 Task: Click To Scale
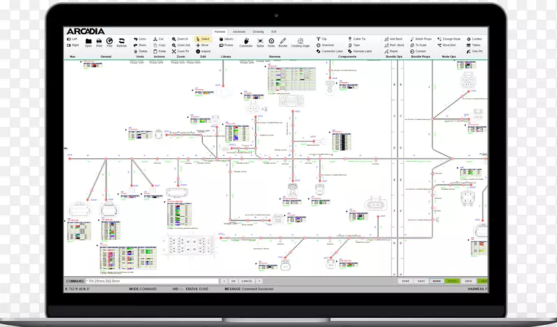click(x=418, y=45)
